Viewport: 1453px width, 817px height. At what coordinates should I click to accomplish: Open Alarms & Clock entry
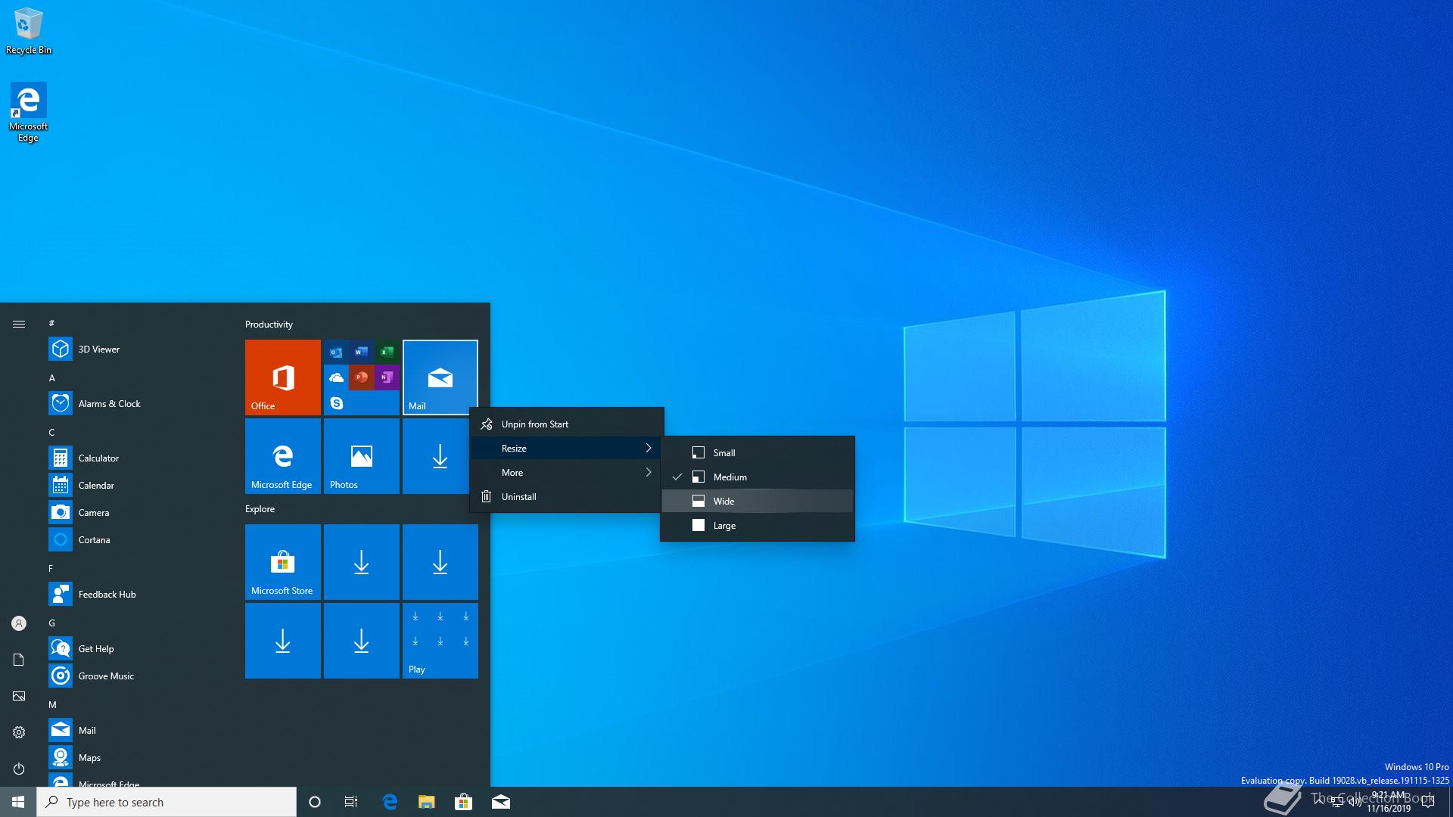(109, 403)
